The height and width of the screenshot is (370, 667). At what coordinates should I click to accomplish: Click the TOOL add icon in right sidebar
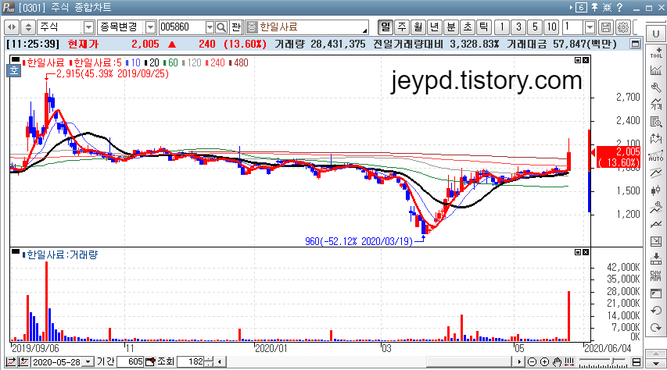656,52
